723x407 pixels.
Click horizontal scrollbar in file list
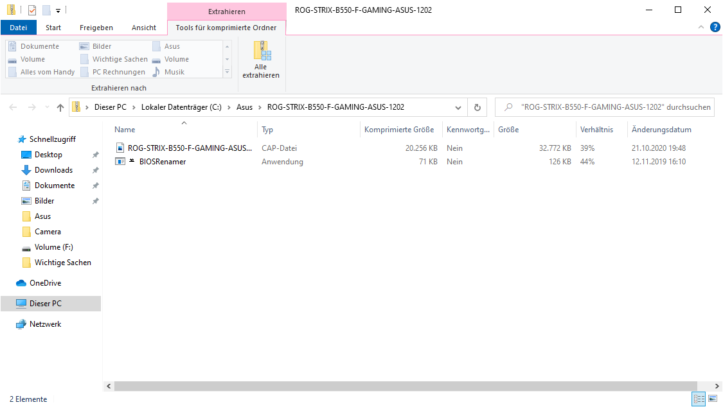click(x=406, y=386)
